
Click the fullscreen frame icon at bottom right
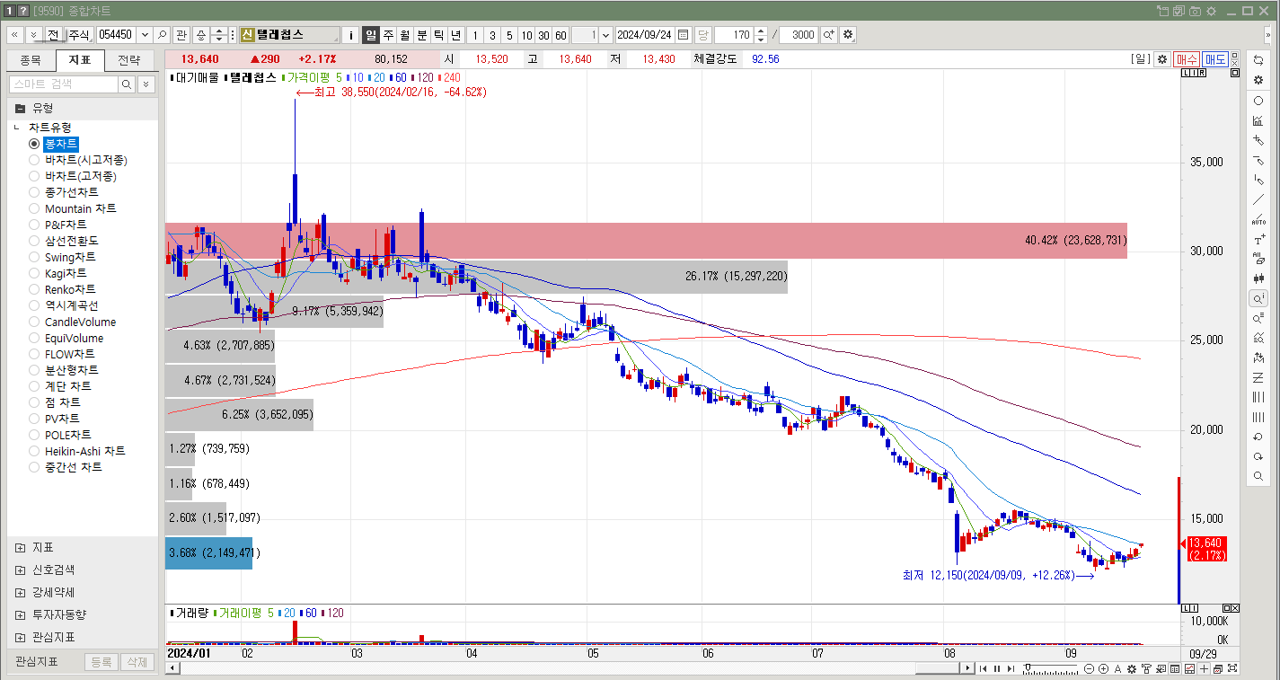(1232, 669)
